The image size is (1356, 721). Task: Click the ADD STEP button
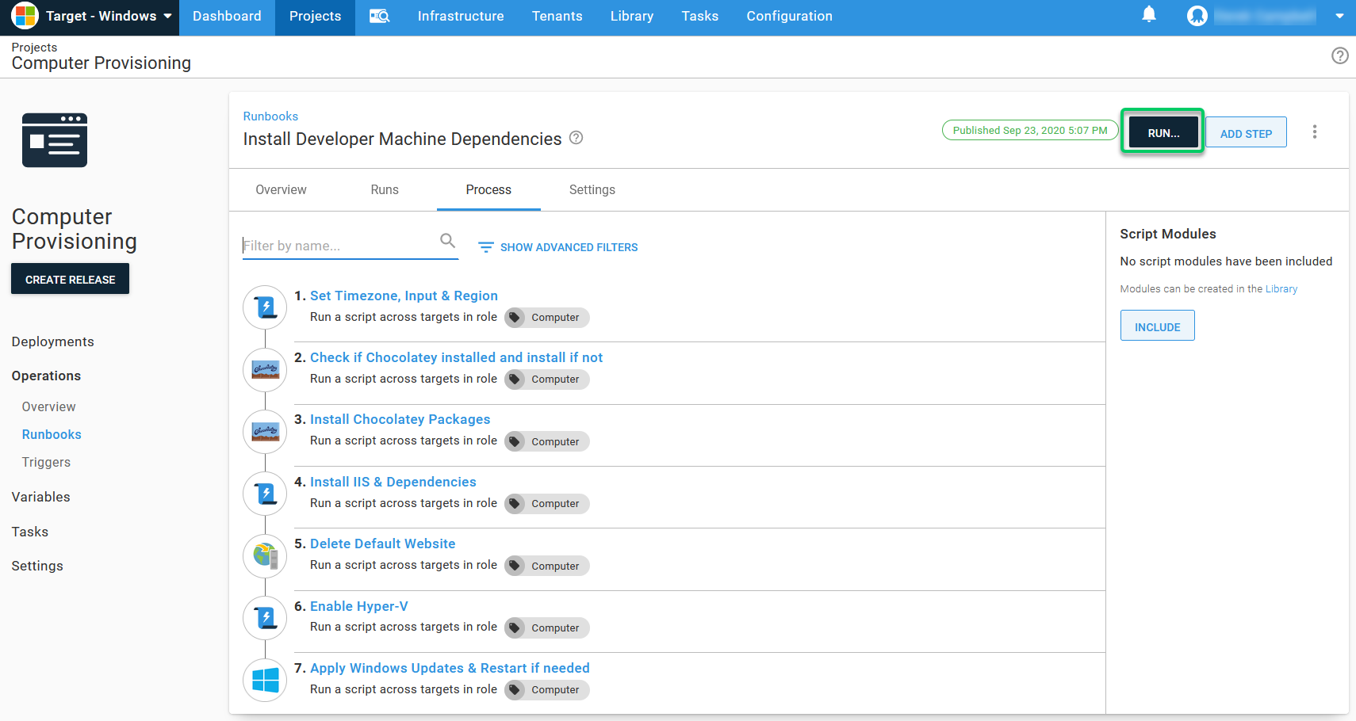click(x=1245, y=133)
